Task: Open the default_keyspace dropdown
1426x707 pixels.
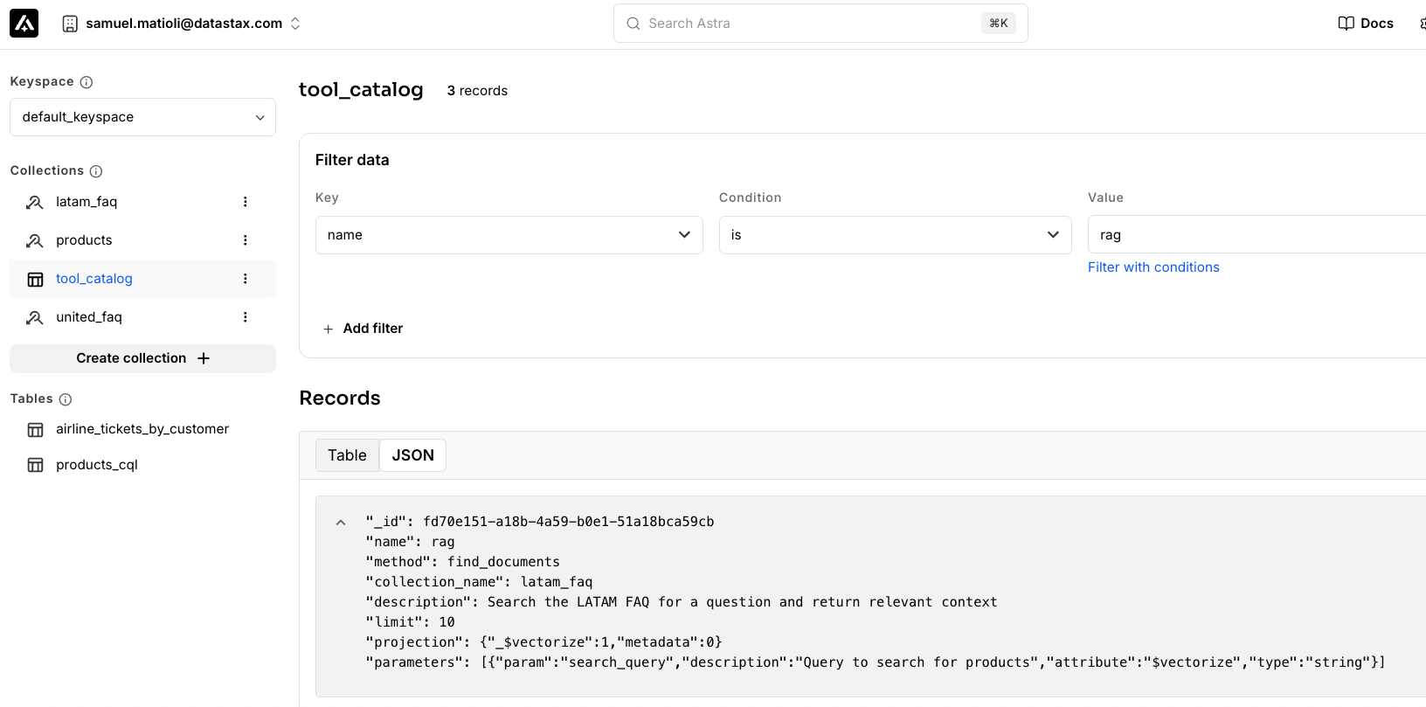Action: pyautogui.click(x=142, y=117)
